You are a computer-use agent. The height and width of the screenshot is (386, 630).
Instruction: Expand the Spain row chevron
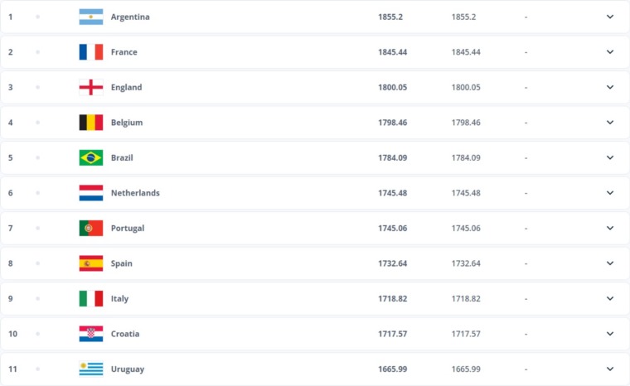(x=610, y=263)
